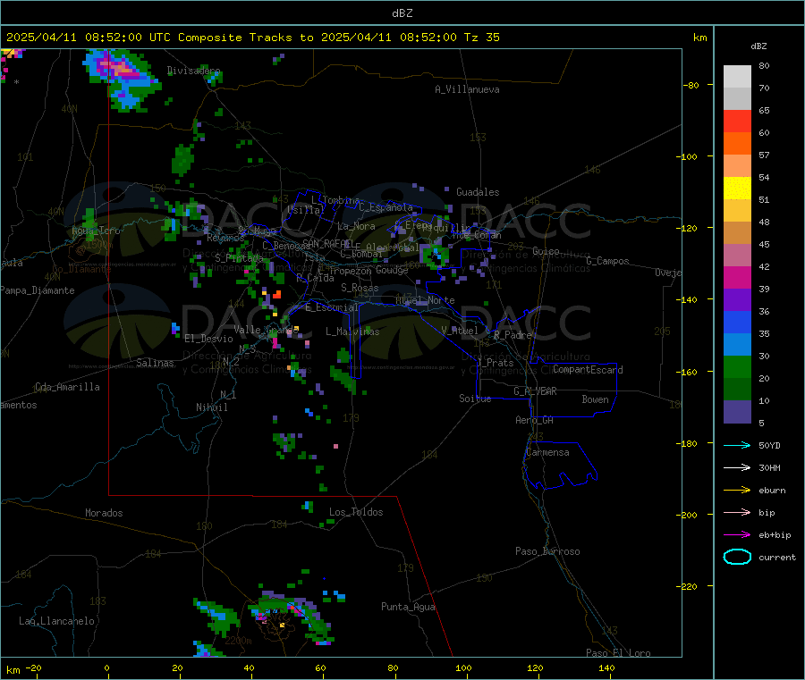Click the S_Rosas map label
This screenshot has height=680, width=805.
point(360,288)
